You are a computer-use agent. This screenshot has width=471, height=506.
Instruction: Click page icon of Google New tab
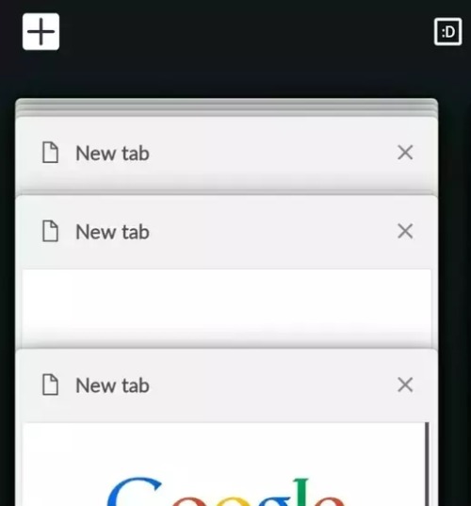point(50,384)
